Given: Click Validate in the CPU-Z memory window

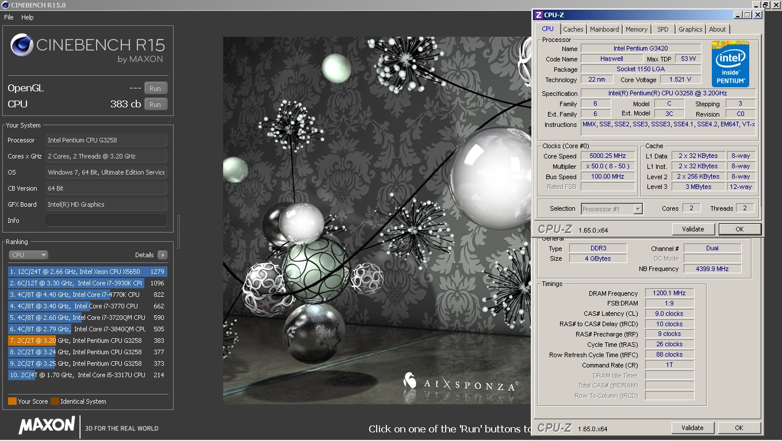Looking at the screenshot, I should [x=692, y=428].
